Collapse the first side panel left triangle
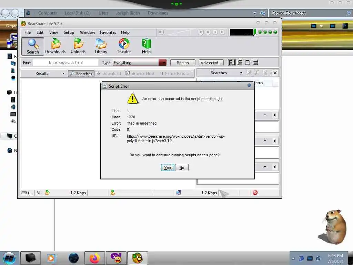 (x=275, y=115)
